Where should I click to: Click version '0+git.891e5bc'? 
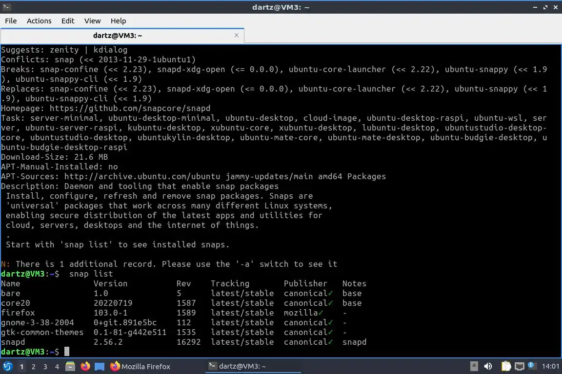point(125,322)
